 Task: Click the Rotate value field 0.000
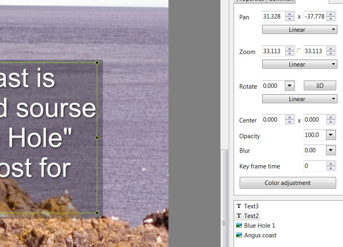[274, 85]
